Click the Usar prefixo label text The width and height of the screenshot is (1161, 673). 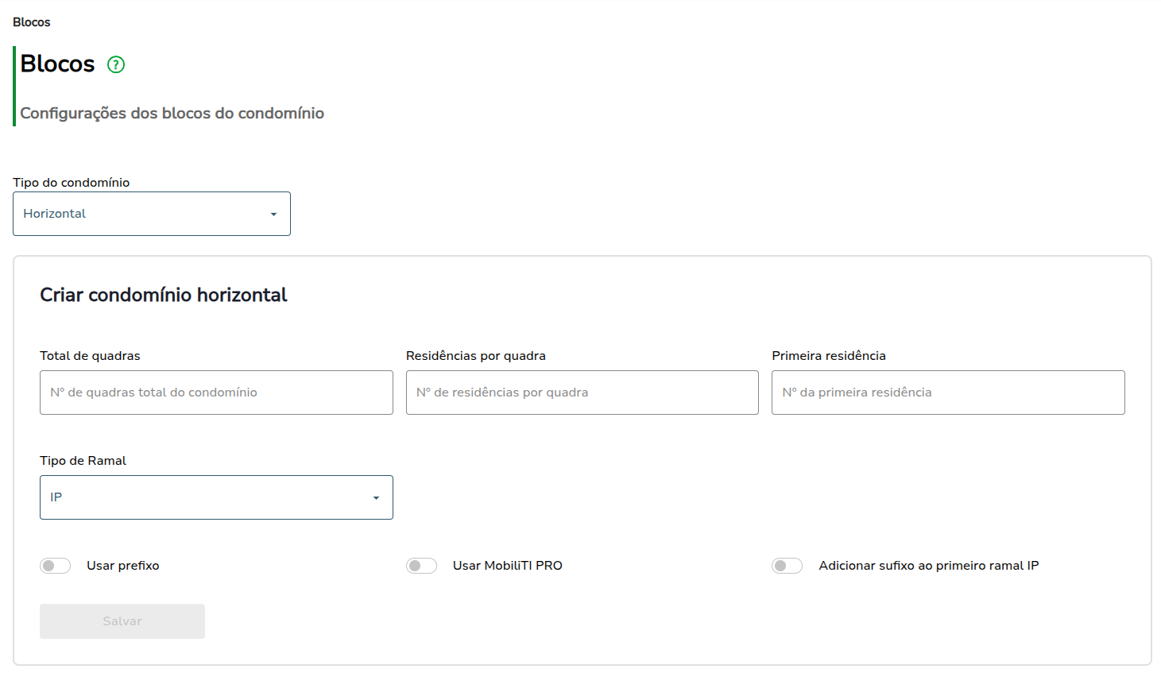point(123,566)
